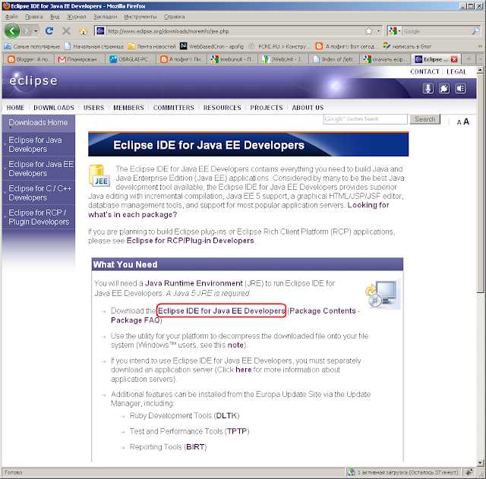Click the third icon in the Eclipse banner

460,89
